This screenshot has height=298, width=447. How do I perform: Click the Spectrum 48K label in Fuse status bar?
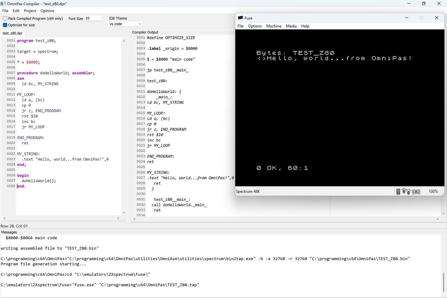[x=247, y=191]
